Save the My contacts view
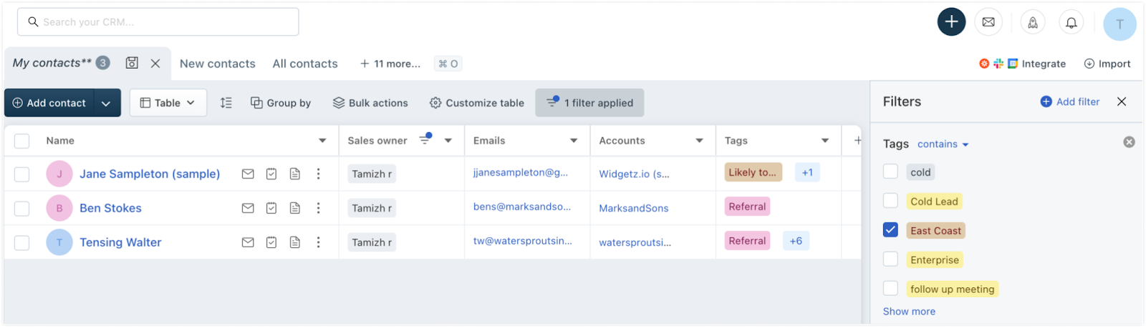 (x=132, y=63)
